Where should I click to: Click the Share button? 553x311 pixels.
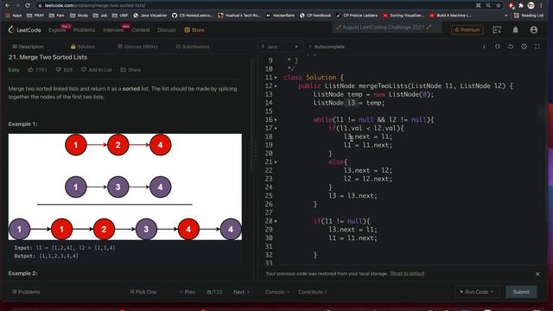(x=130, y=70)
